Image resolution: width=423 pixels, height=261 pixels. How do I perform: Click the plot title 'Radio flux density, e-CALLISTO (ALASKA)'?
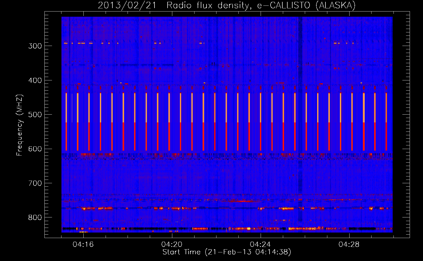261,5
